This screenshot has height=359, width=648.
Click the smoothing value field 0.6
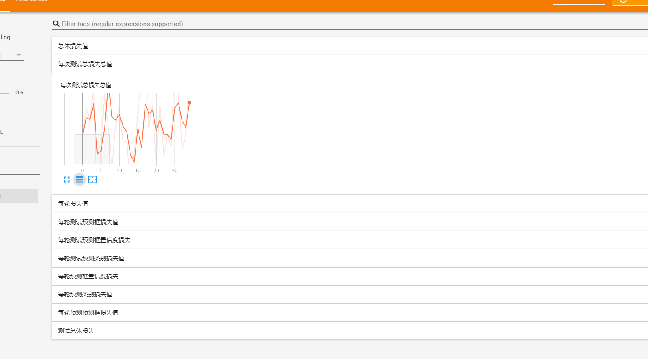[27, 93]
